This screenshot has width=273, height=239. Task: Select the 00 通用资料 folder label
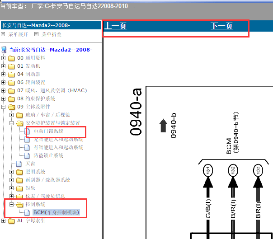tap(31, 58)
